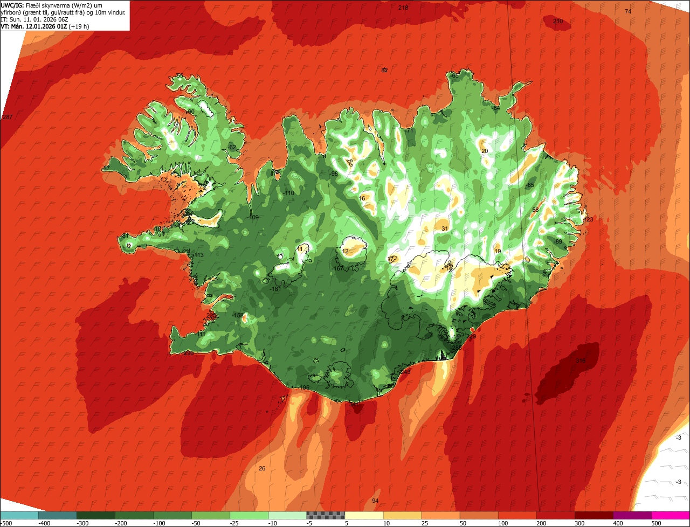Click the darkest green legend swatch between -300 and -200
690x527 pixels.
tap(96, 515)
